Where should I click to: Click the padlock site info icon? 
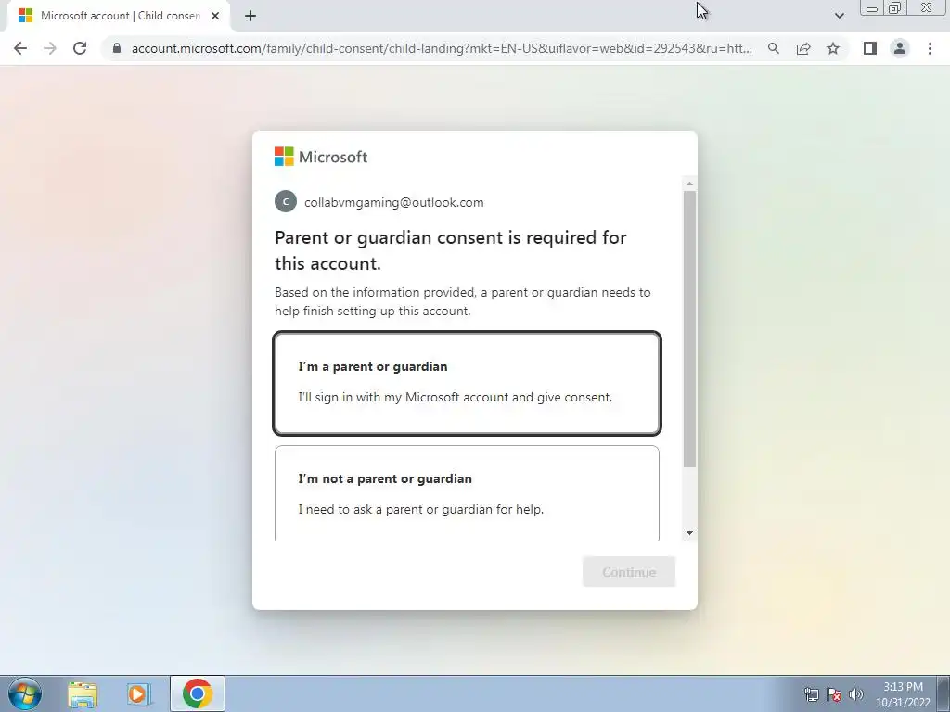(x=117, y=48)
